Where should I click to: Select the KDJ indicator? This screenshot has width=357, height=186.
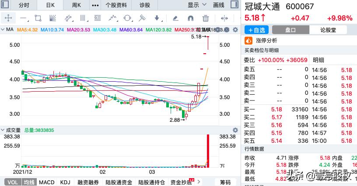pyautogui.click(x=65, y=182)
